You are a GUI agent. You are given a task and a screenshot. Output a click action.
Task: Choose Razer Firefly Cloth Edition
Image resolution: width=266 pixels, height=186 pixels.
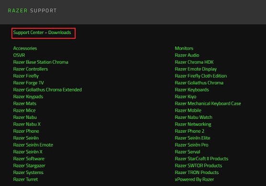[x=201, y=76]
